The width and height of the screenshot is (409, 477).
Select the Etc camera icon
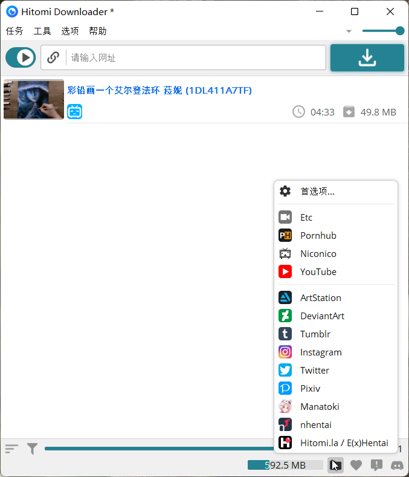[285, 217]
